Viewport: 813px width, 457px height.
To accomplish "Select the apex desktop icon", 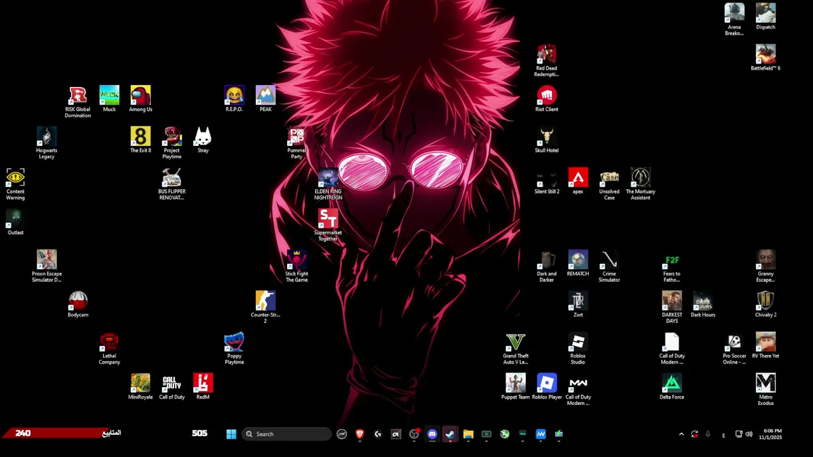I will coord(578,182).
